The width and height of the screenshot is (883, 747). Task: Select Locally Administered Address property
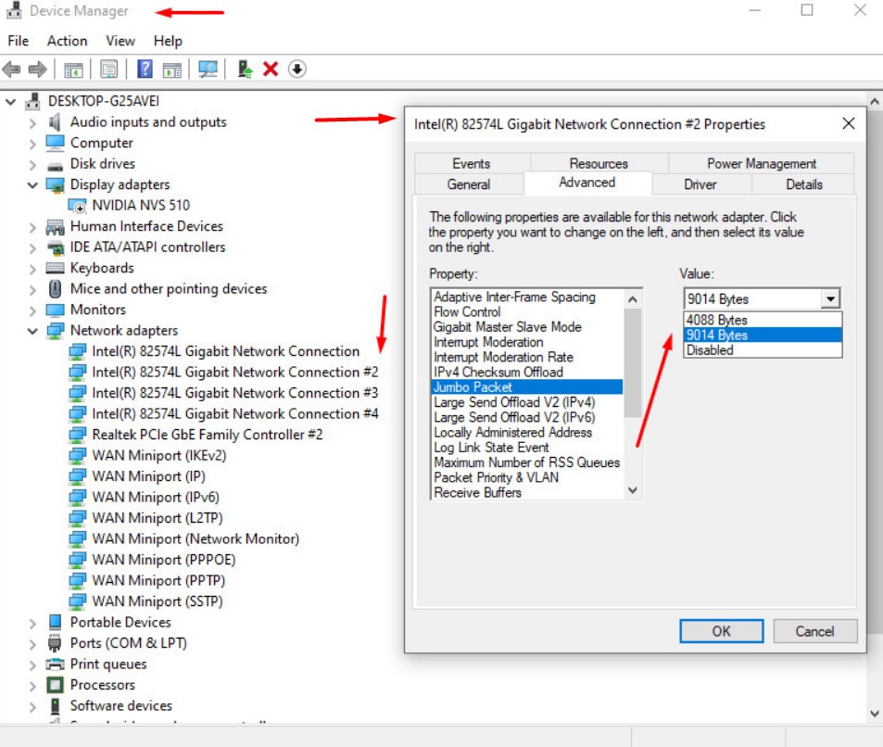tap(526, 433)
